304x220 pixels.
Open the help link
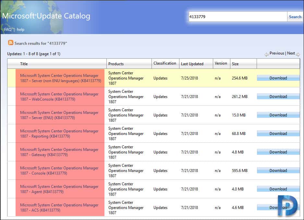click(20, 30)
